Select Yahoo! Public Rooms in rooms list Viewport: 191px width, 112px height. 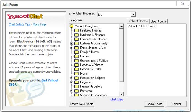click(x=141, y=26)
